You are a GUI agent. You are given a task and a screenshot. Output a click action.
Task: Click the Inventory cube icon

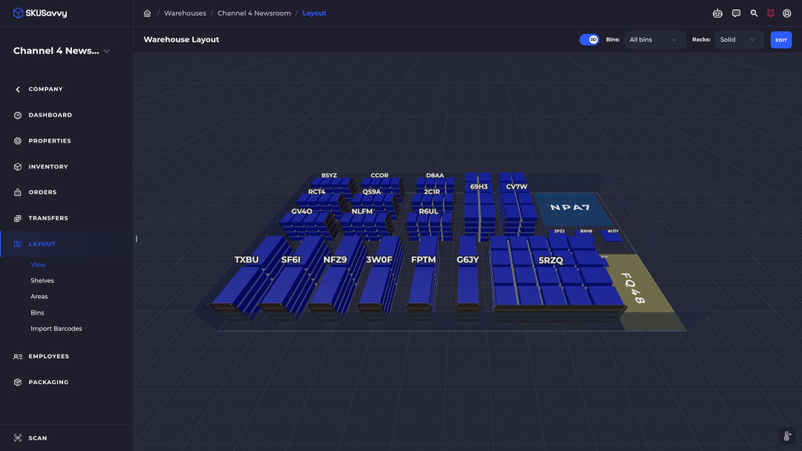[18, 167]
